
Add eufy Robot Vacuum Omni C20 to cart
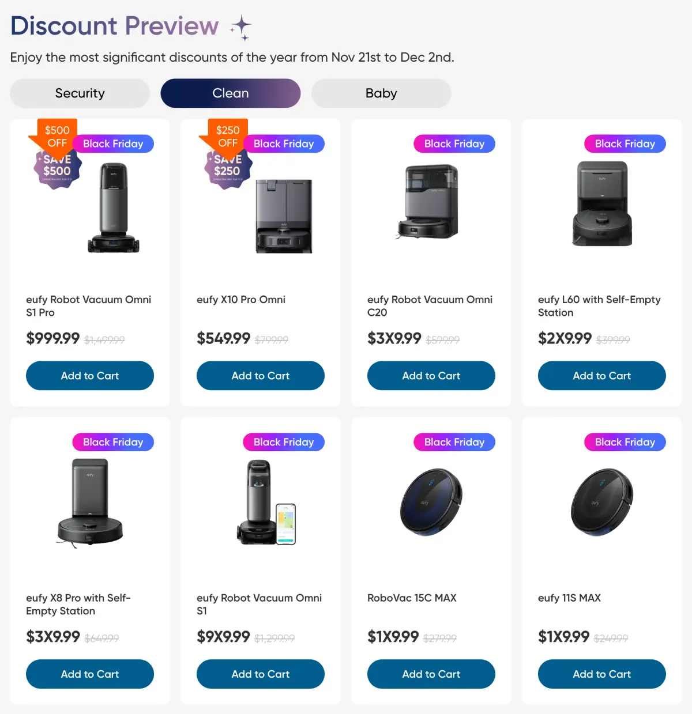coord(431,376)
